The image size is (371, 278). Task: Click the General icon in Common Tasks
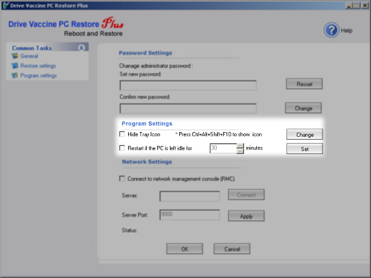tap(15, 57)
